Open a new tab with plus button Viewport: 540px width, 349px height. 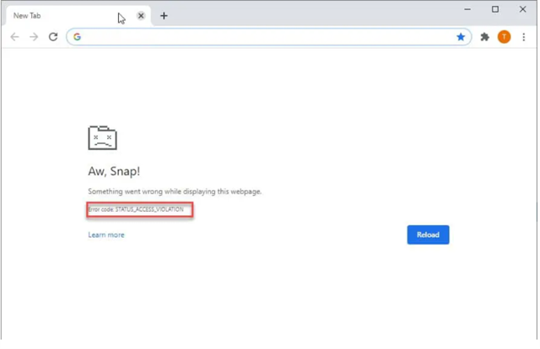click(x=164, y=16)
